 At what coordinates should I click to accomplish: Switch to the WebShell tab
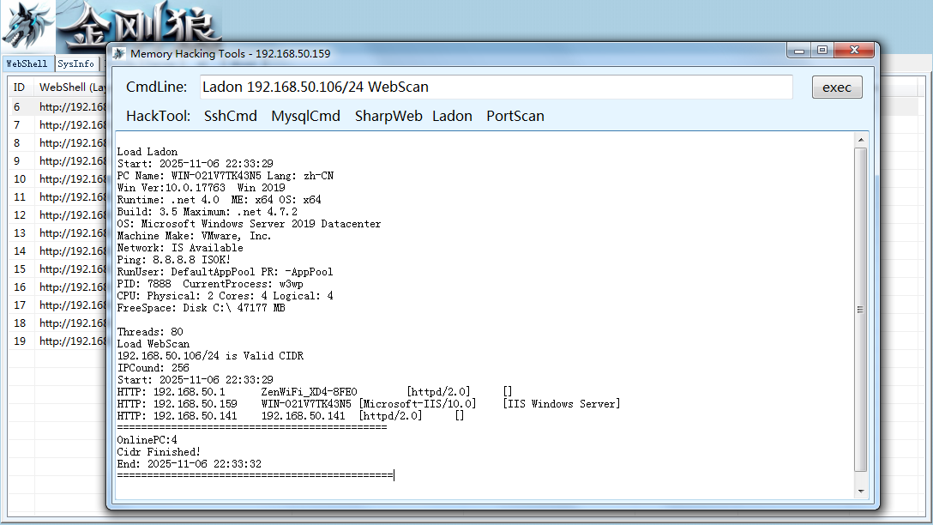(27, 63)
